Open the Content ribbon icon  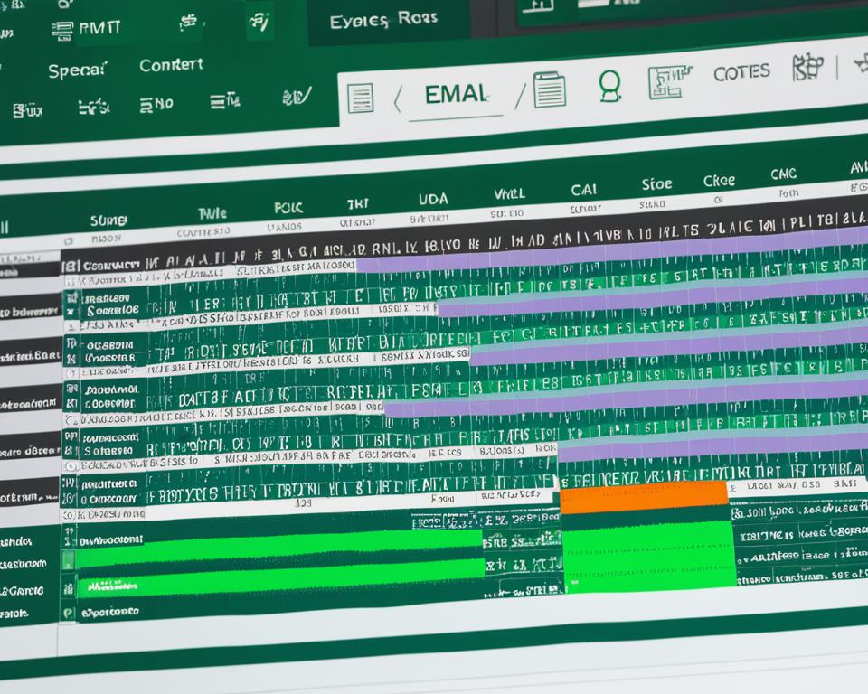click(173, 65)
